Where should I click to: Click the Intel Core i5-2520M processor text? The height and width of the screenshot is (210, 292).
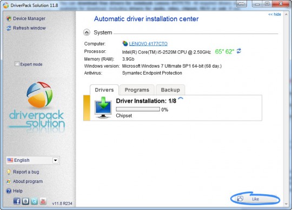167,52
